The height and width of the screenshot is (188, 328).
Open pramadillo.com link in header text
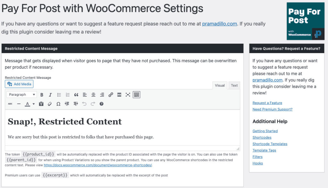[219, 24]
